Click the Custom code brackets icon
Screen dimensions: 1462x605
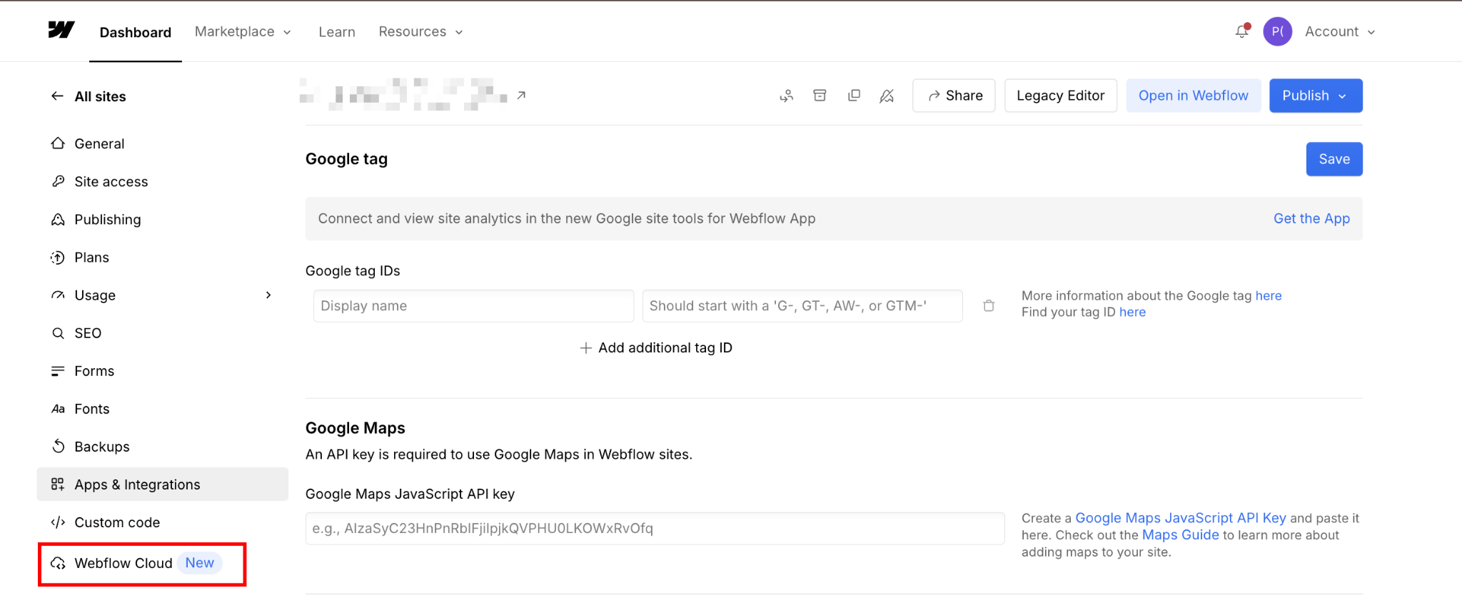pyautogui.click(x=58, y=522)
